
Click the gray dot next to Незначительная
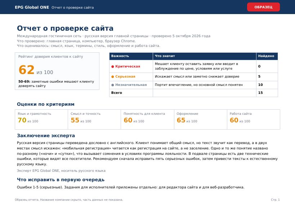(112, 85)
